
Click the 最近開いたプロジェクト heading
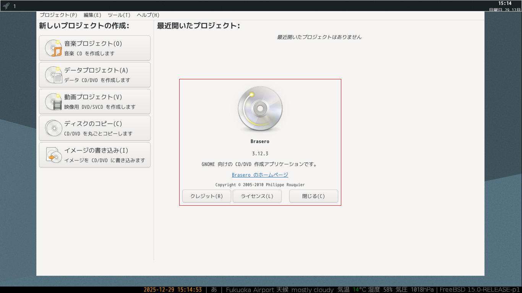coord(199,26)
